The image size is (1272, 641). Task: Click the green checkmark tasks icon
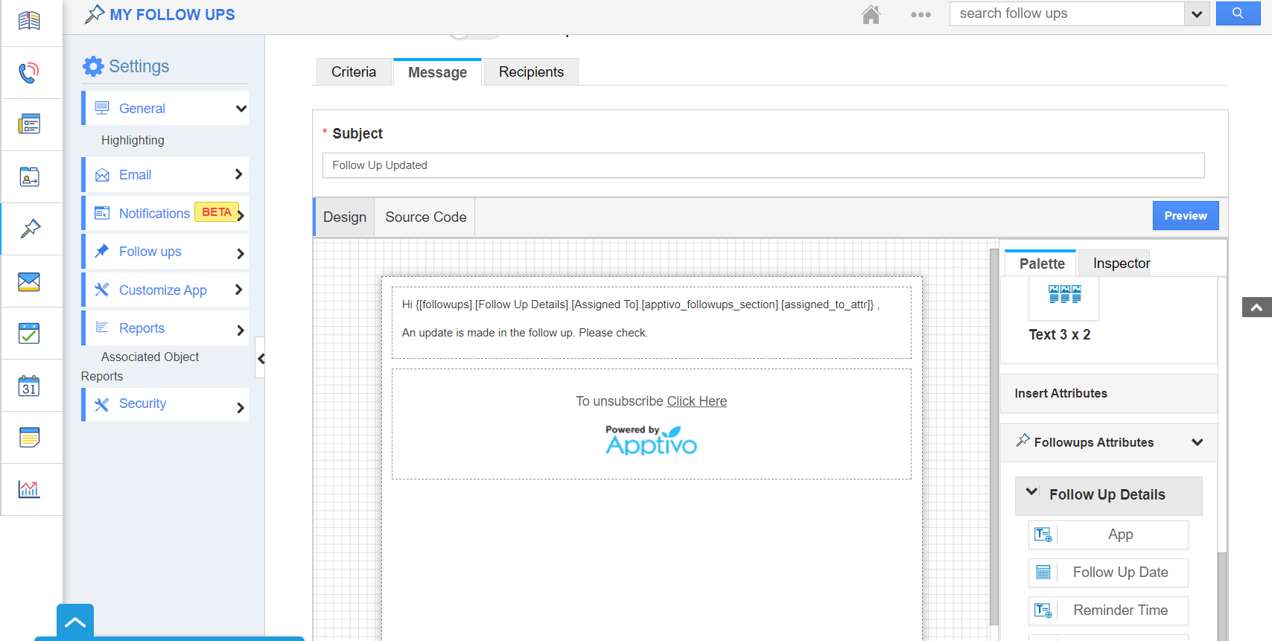pos(29,334)
